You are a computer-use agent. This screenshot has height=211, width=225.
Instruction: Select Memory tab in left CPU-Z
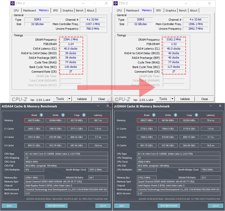pos(44,10)
